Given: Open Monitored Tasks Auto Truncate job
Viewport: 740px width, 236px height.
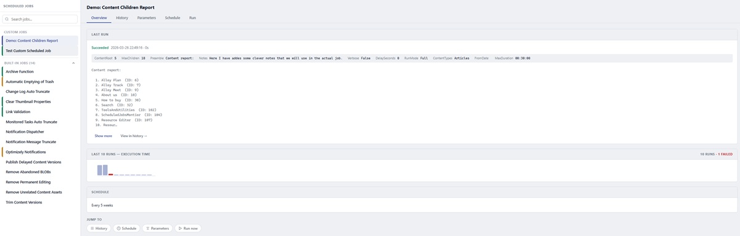Looking at the screenshot, I should [40, 122].
